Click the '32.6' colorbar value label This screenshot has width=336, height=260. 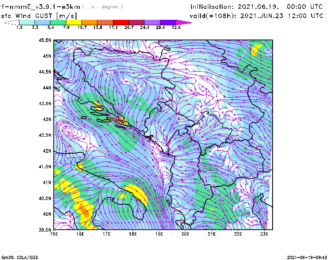(x=176, y=27)
